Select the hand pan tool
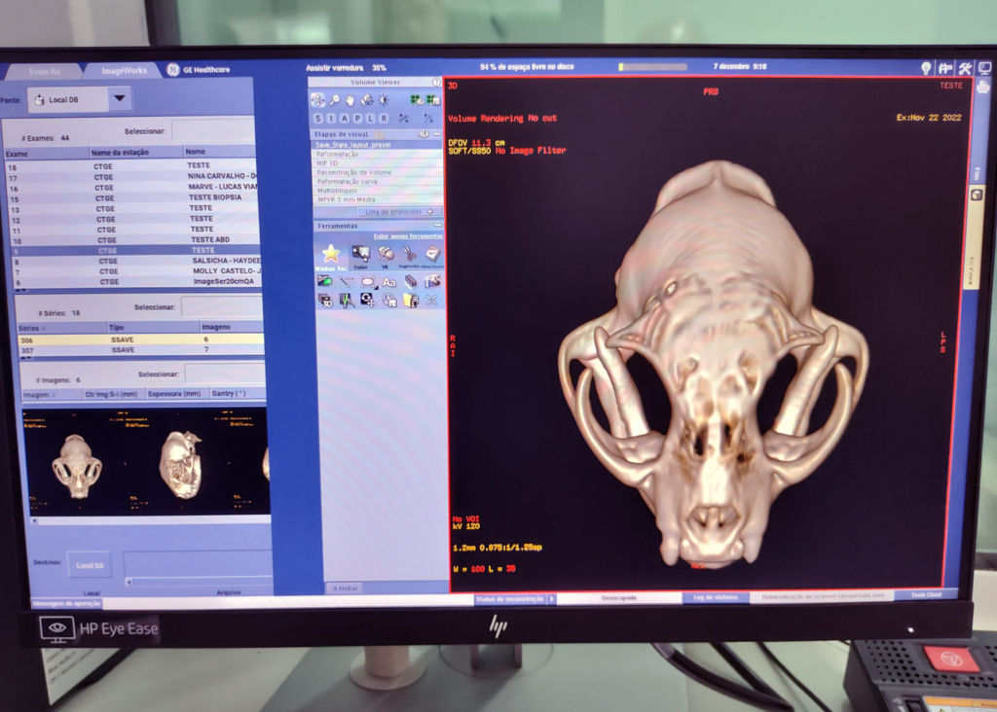The image size is (997, 712). [x=349, y=98]
